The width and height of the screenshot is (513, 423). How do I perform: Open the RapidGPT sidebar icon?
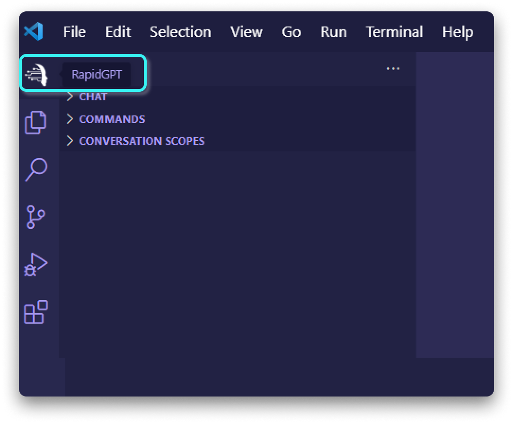click(x=36, y=75)
